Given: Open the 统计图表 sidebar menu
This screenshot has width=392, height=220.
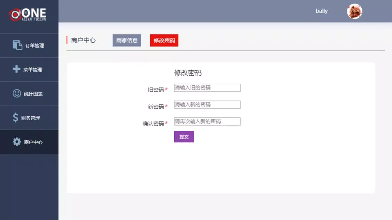Looking at the screenshot, I should click(x=29, y=94).
